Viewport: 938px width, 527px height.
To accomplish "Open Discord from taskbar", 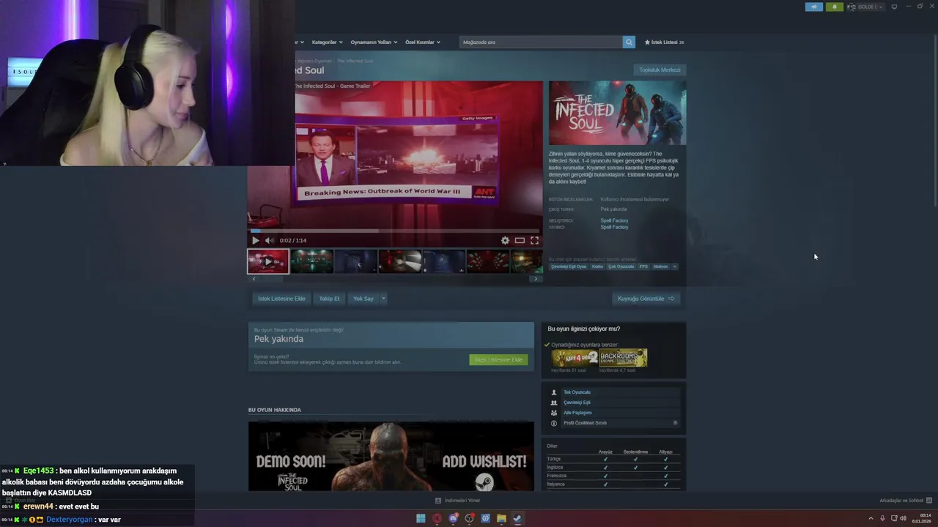I will tap(453, 518).
